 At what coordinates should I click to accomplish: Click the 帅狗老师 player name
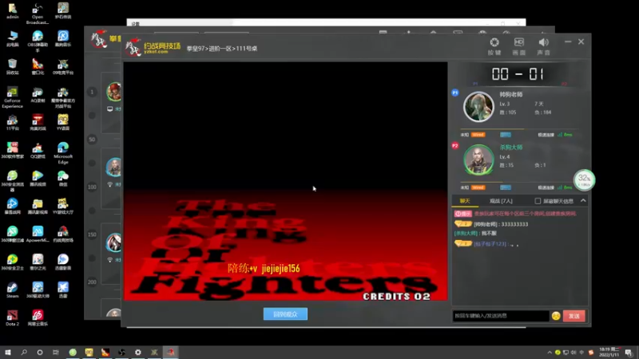click(511, 94)
